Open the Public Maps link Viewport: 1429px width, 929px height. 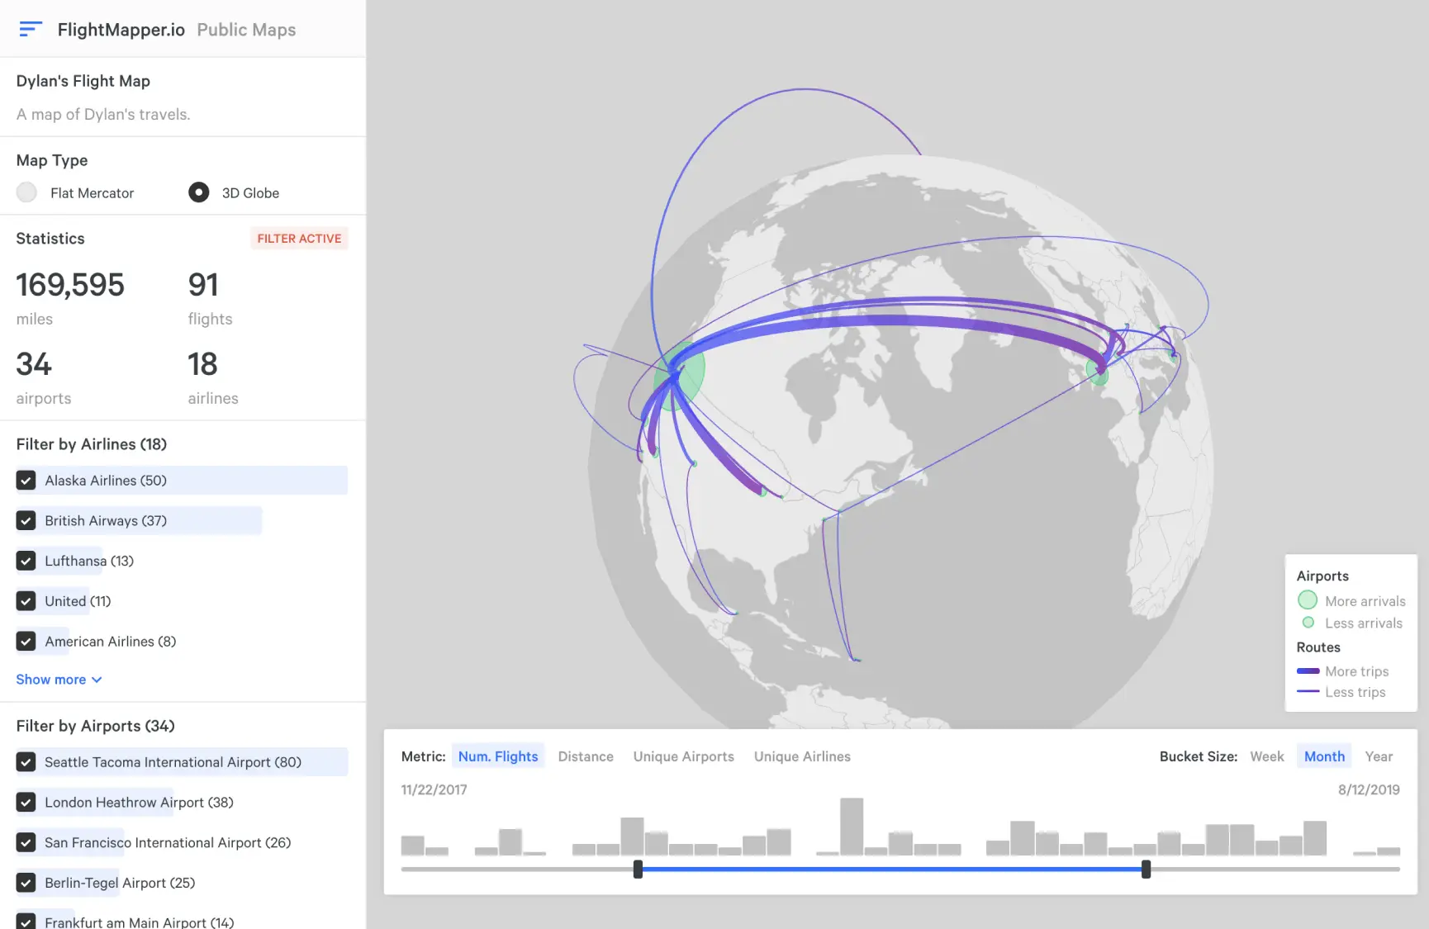(246, 30)
